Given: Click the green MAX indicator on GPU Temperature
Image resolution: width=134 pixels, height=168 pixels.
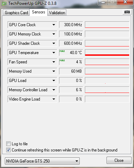Looking at the screenshot, I should pos(62,51).
